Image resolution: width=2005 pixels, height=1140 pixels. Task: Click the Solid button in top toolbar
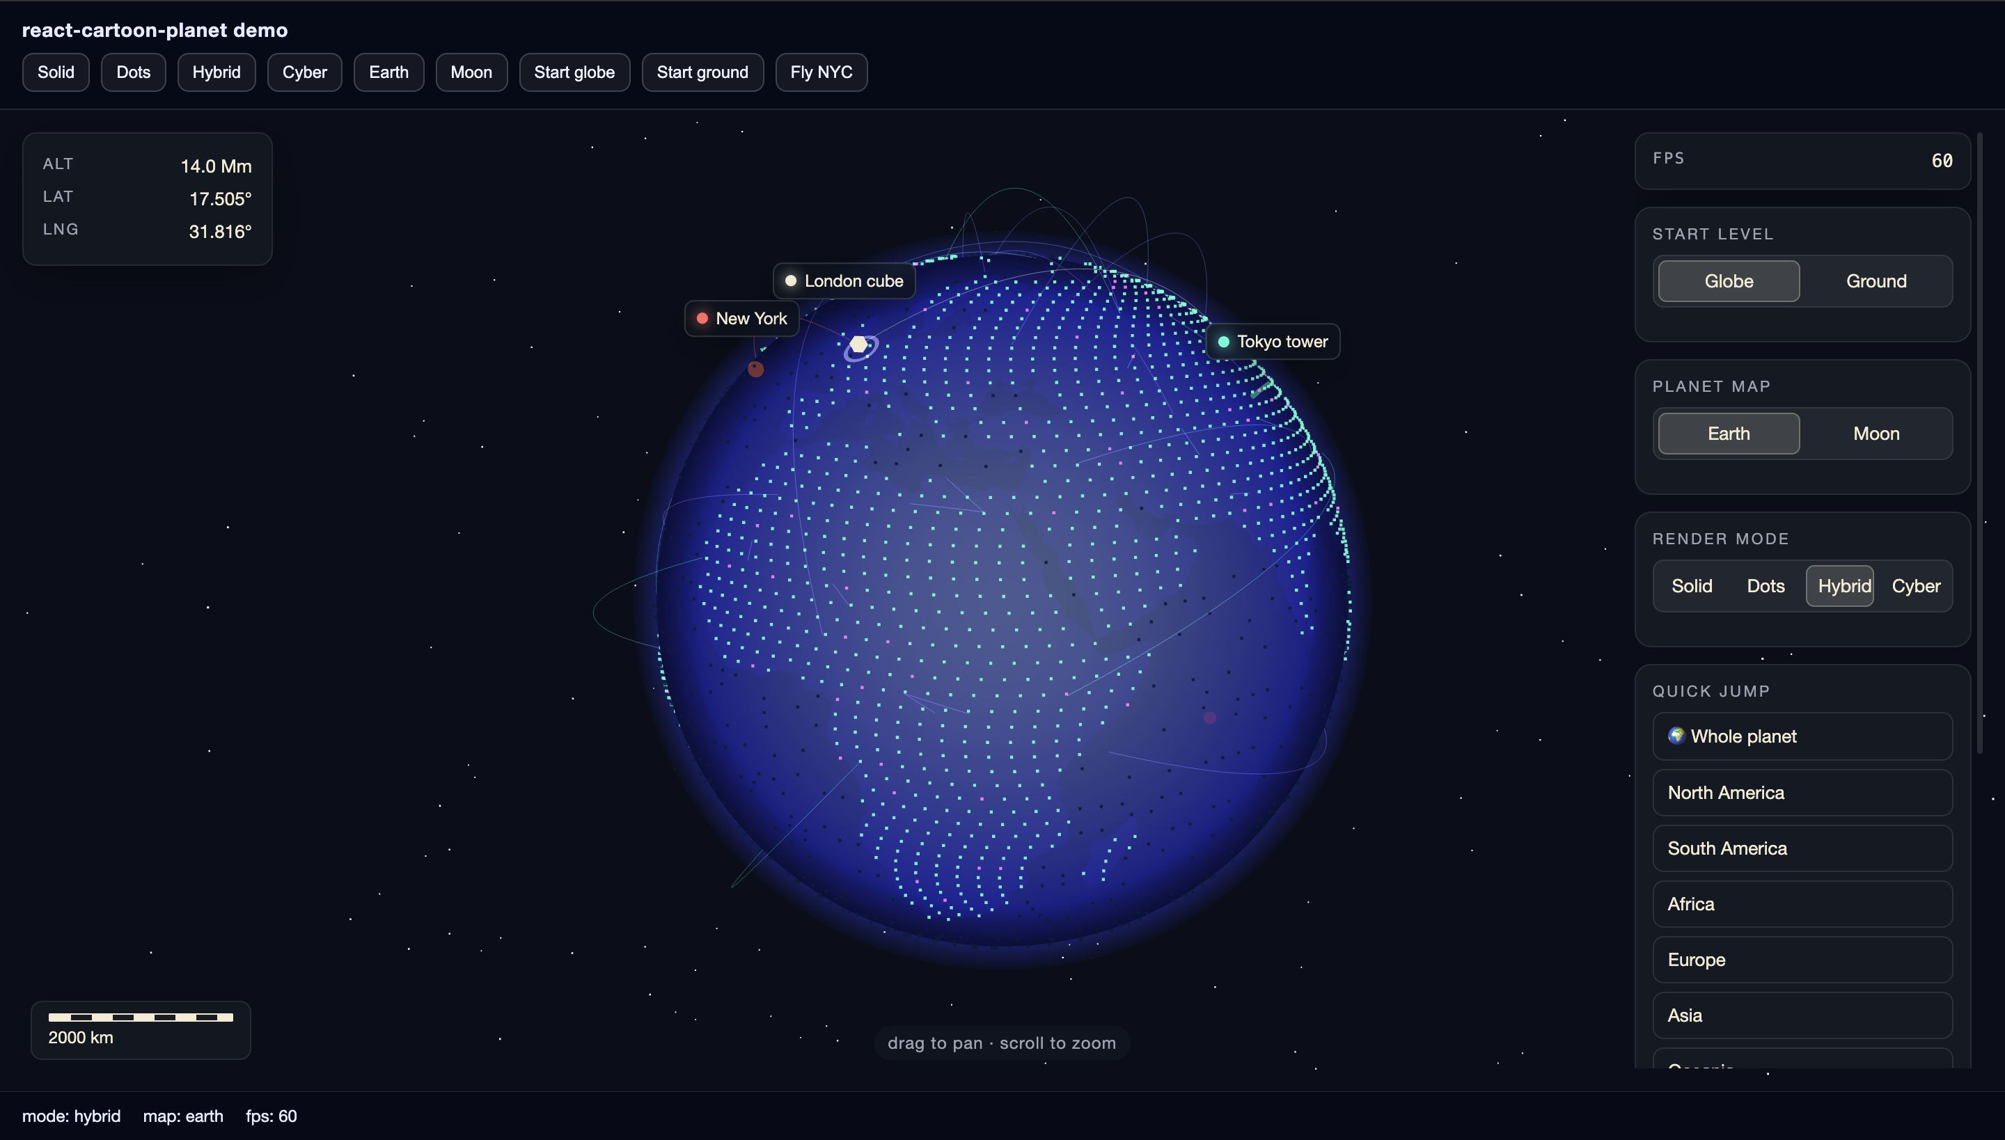coord(56,72)
